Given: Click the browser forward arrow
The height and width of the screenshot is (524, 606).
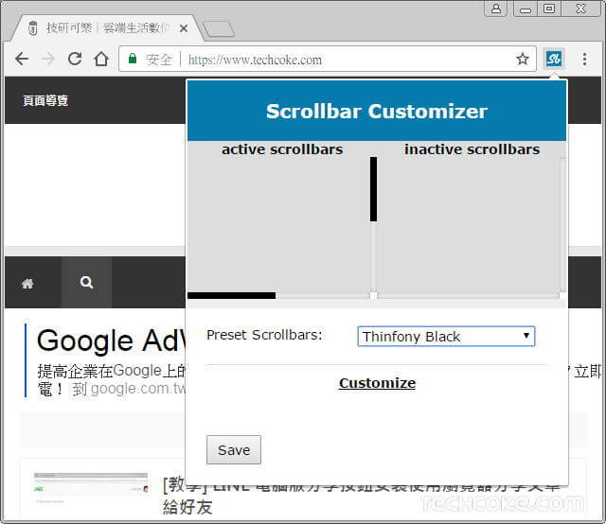Looking at the screenshot, I should click(x=48, y=59).
